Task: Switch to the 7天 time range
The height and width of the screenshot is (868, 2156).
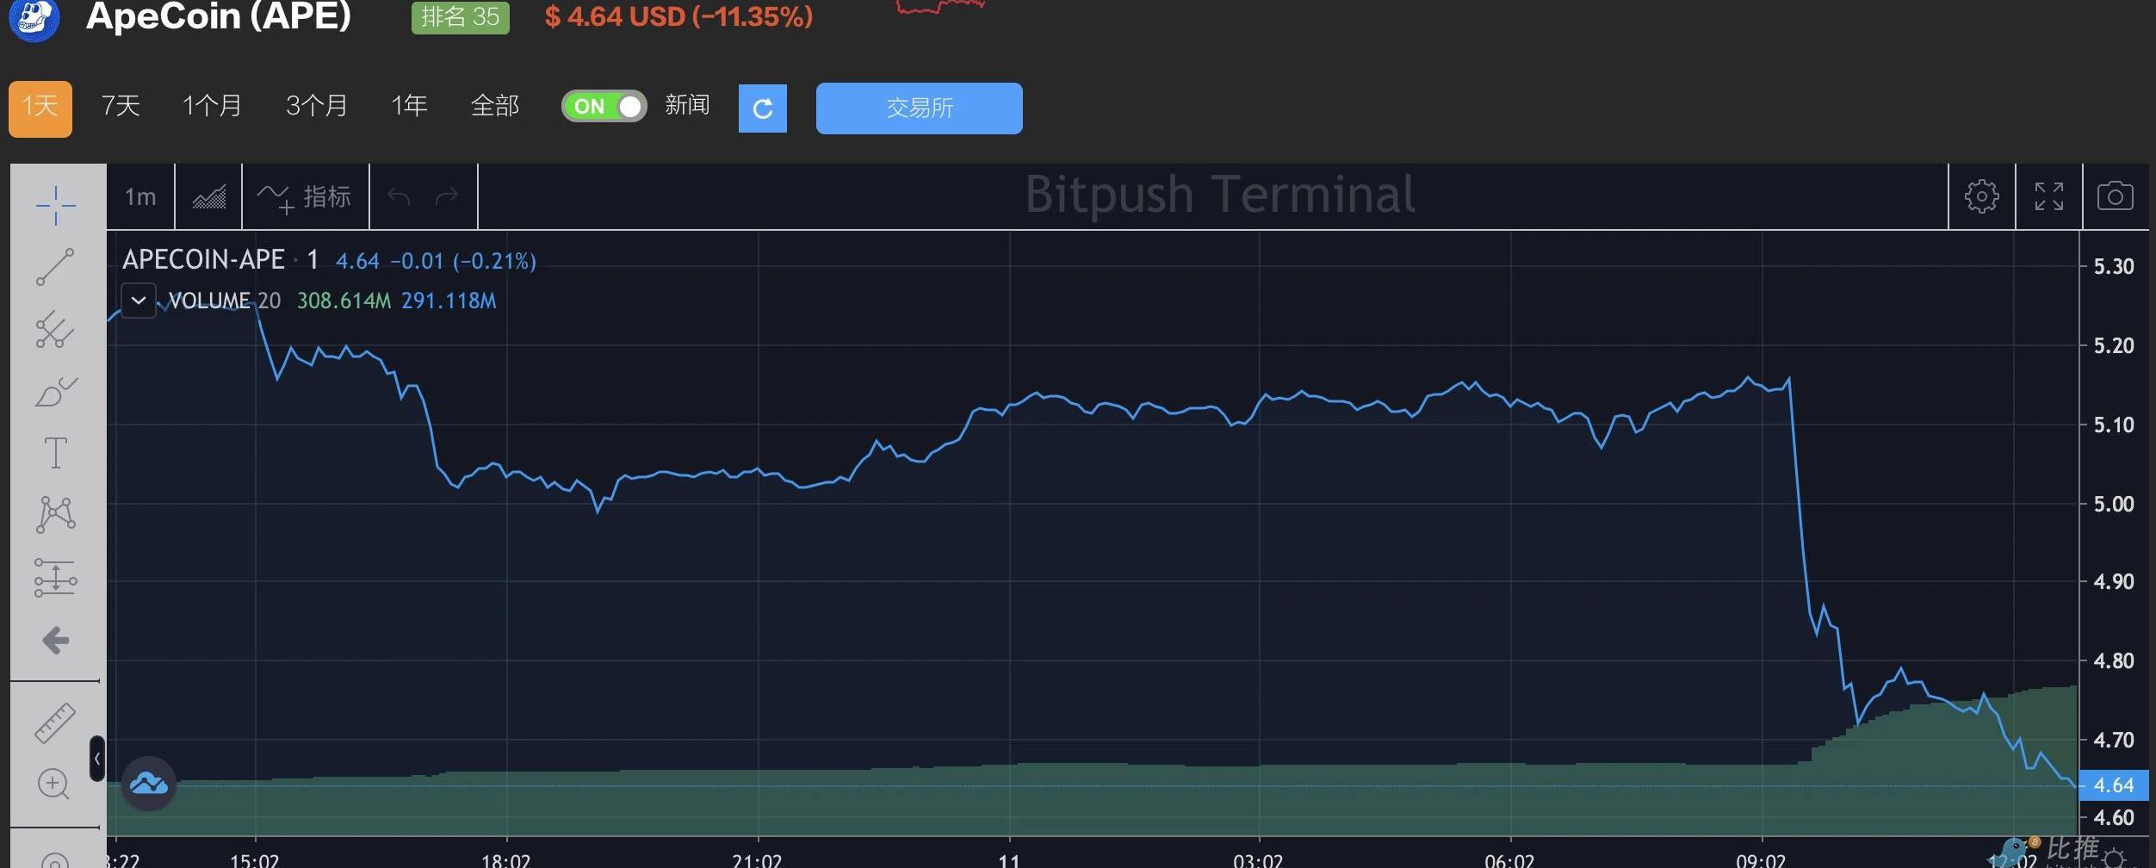Action: point(121,106)
